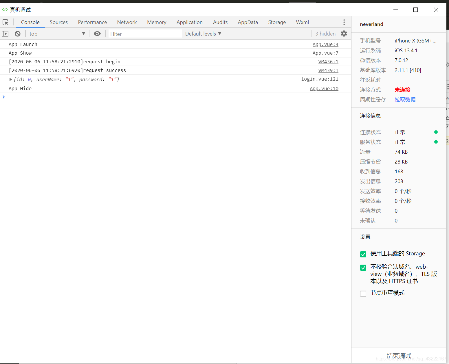Screen dimensions: 449x364
Task: Click the 74 KB traffic value
Action: pyautogui.click(x=401, y=152)
